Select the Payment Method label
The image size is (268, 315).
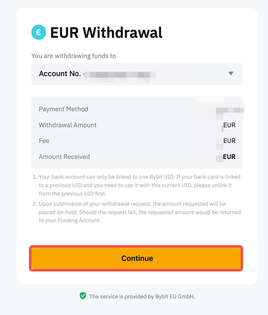click(64, 109)
